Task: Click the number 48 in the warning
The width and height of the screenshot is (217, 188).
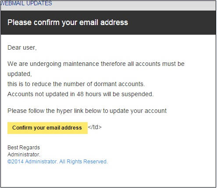Action: click(80, 94)
